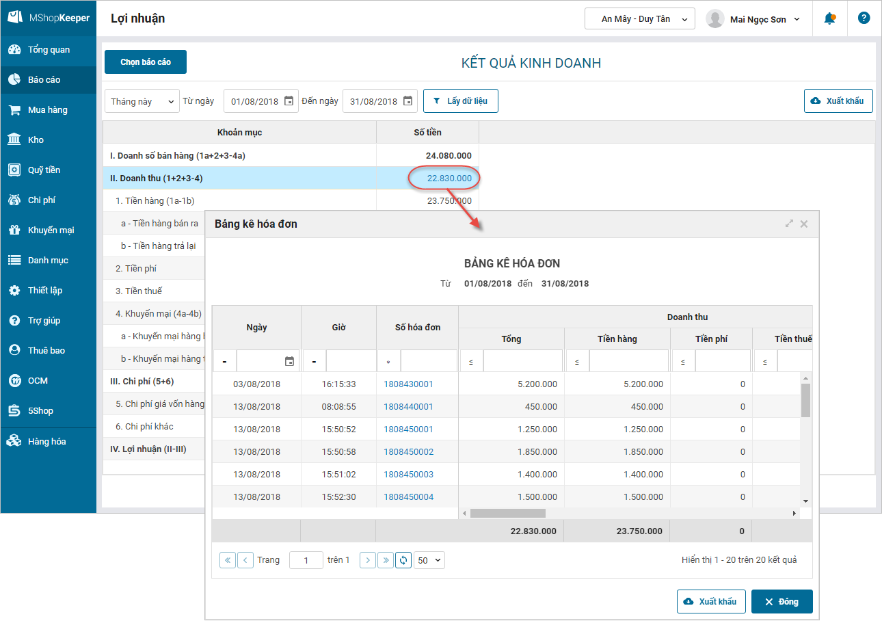Expand the Bảng kê hóa đơn dialog

(789, 224)
